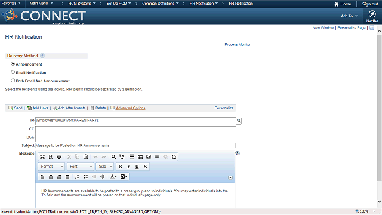This screenshot has width=382, height=215.
Task: Align text right
Action: tap(59, 177)
